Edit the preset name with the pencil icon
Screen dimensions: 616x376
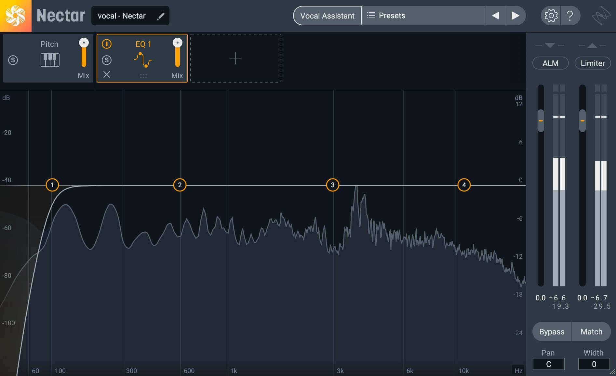click(161, 16)
